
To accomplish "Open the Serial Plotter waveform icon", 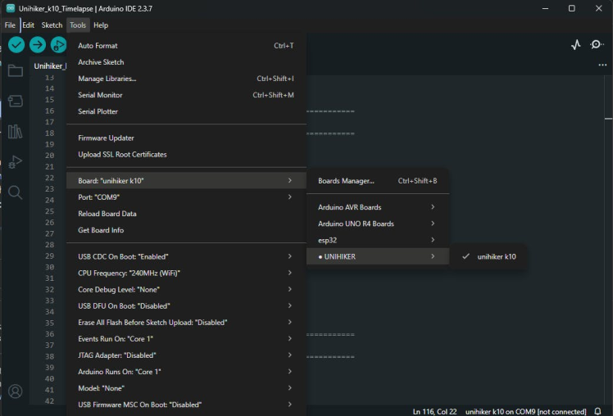I will (575, 45).
